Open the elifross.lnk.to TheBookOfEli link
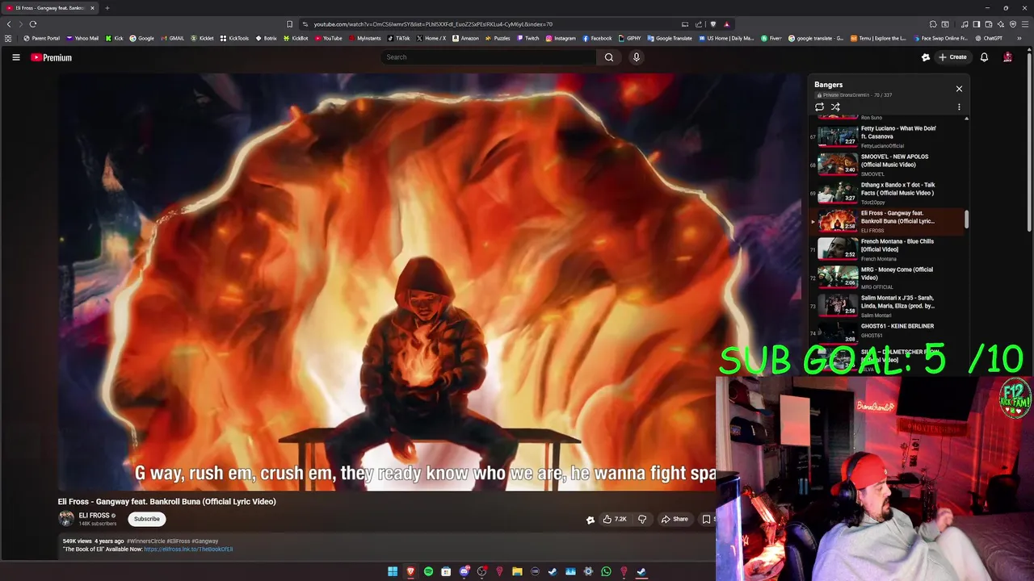Viewport: 1034px width, 581px height. click(x=188, y=550)
